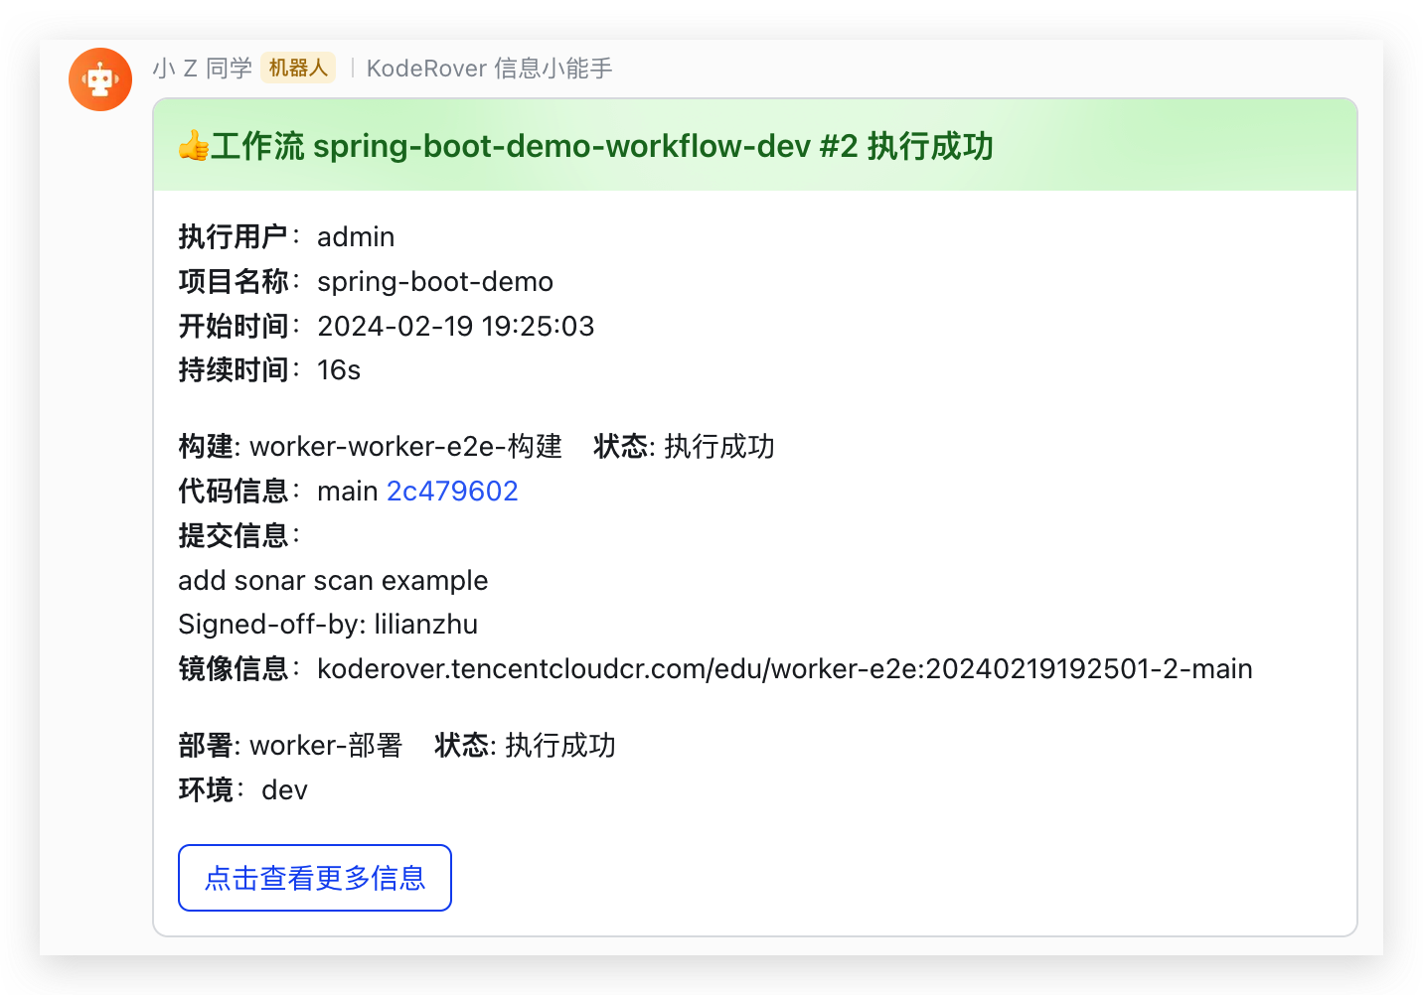Click the branch name main
This screenshot has height=995, width=1423.
[348, 491]
